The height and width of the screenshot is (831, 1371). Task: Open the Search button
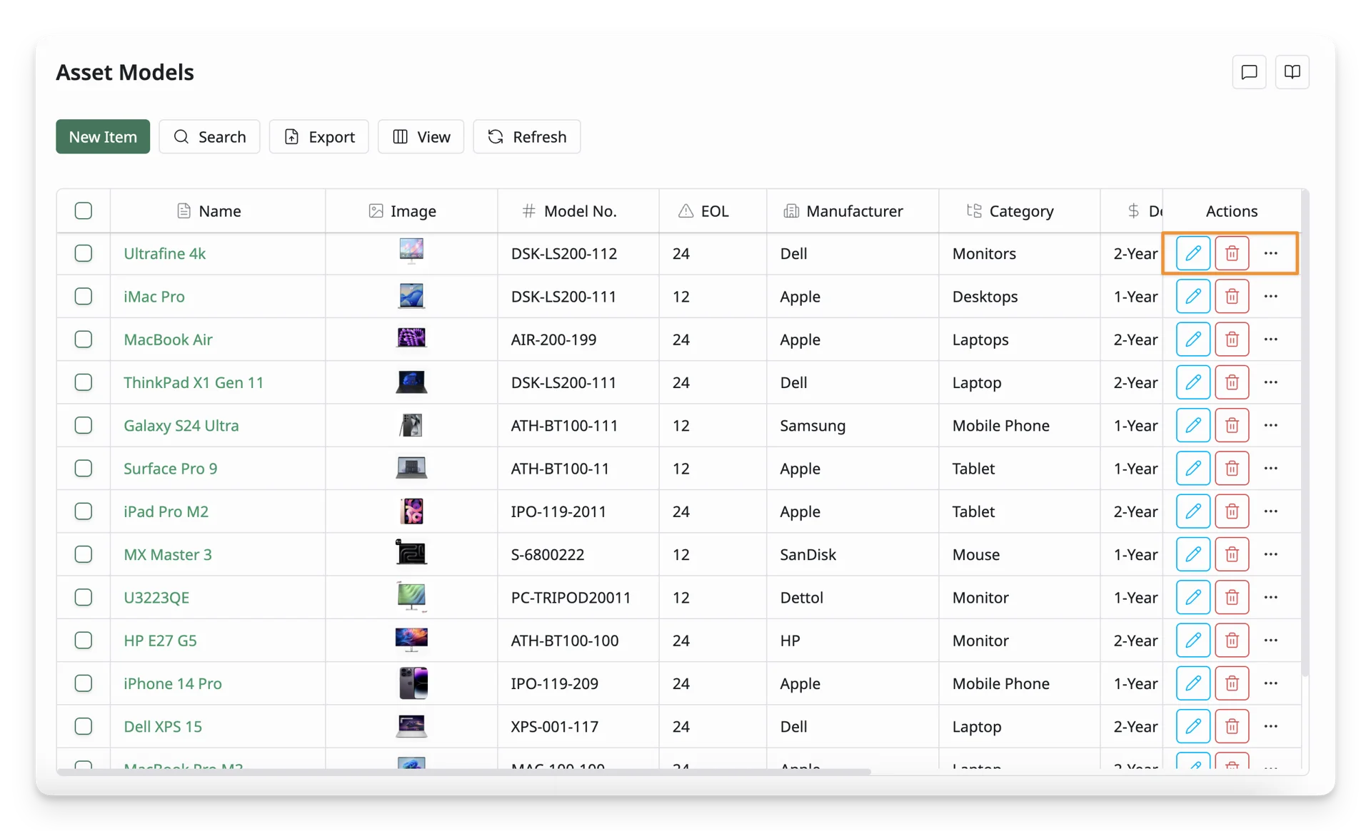(x=209, y=136)
